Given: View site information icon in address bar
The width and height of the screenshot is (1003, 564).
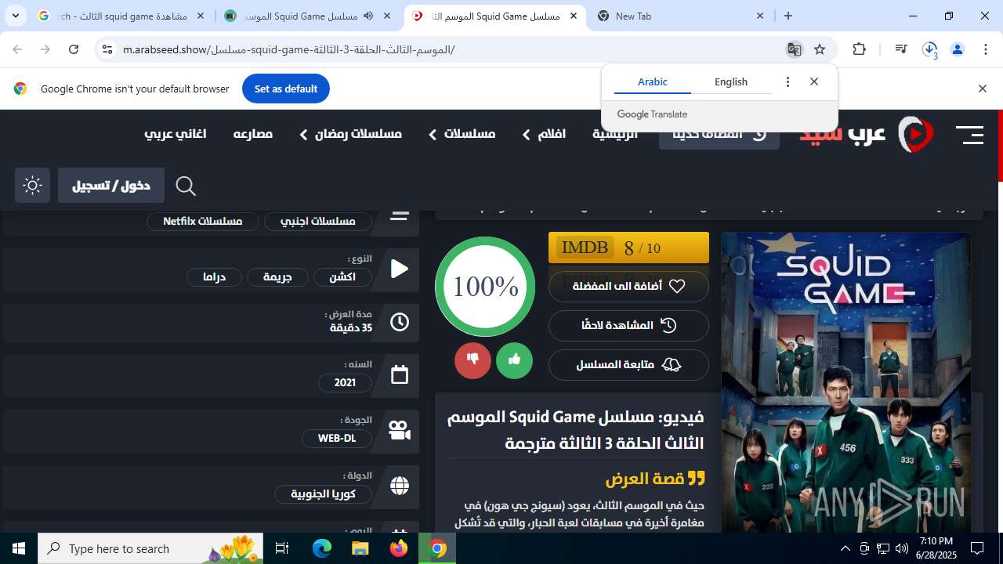Looking at the screenshot, I should (x=107, y=49).
